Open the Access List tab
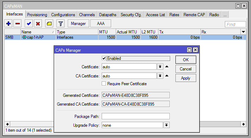This screenshot has width=251, height=138. (x=155, y=15)
